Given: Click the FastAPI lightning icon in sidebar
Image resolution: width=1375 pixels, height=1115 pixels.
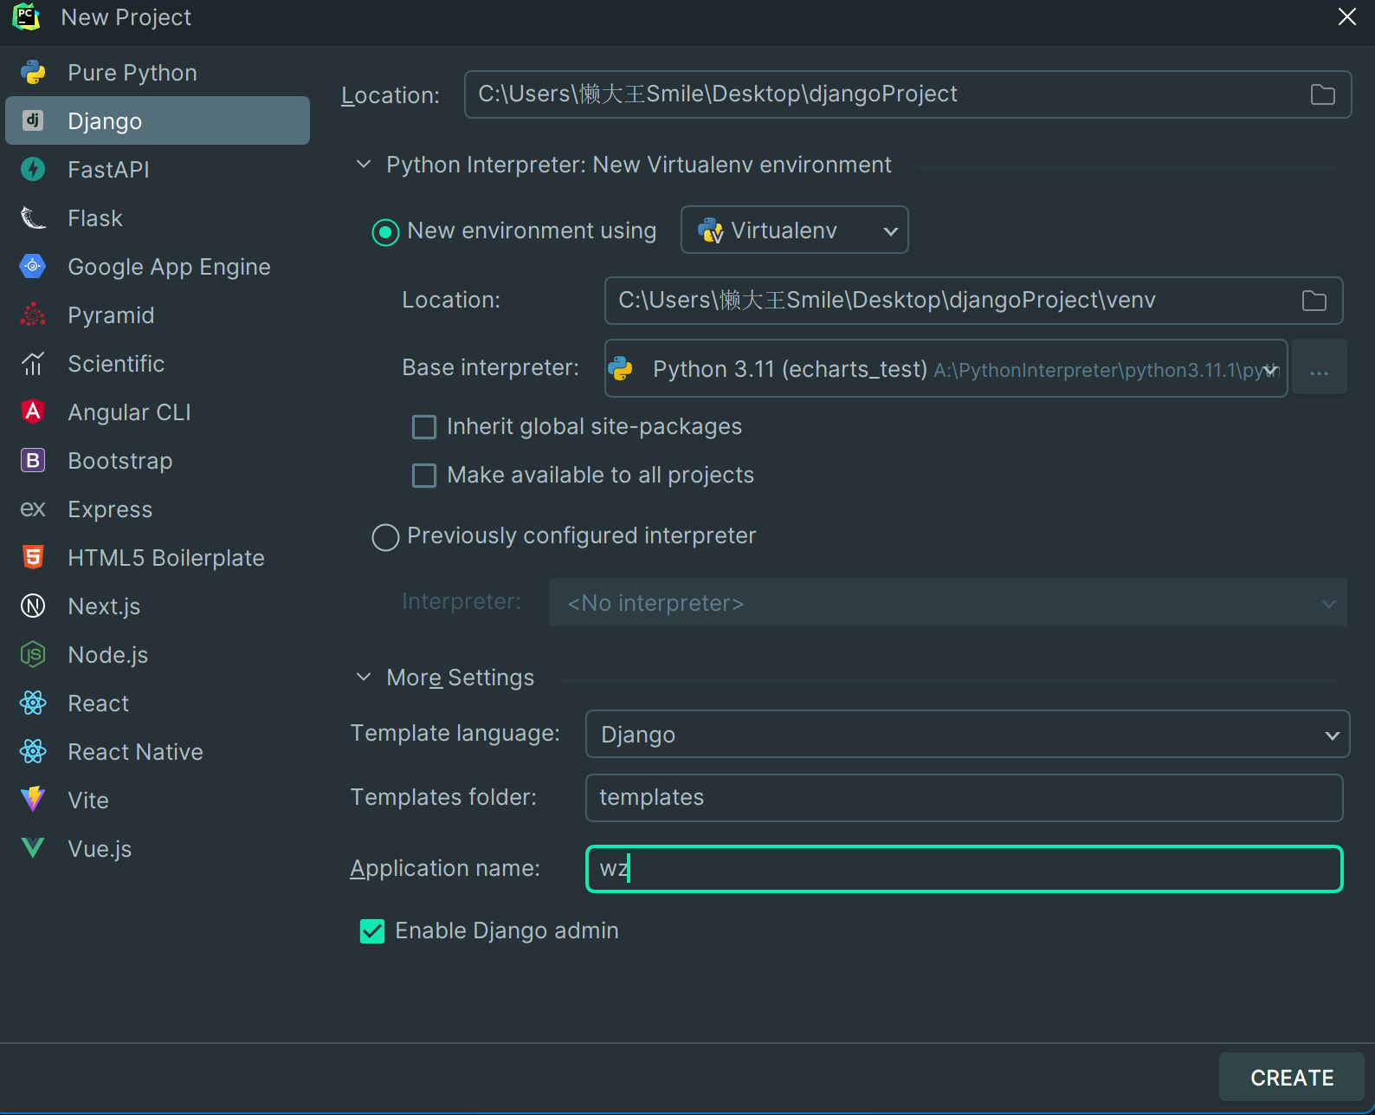Looking at the screenshot, I should 33,169.
